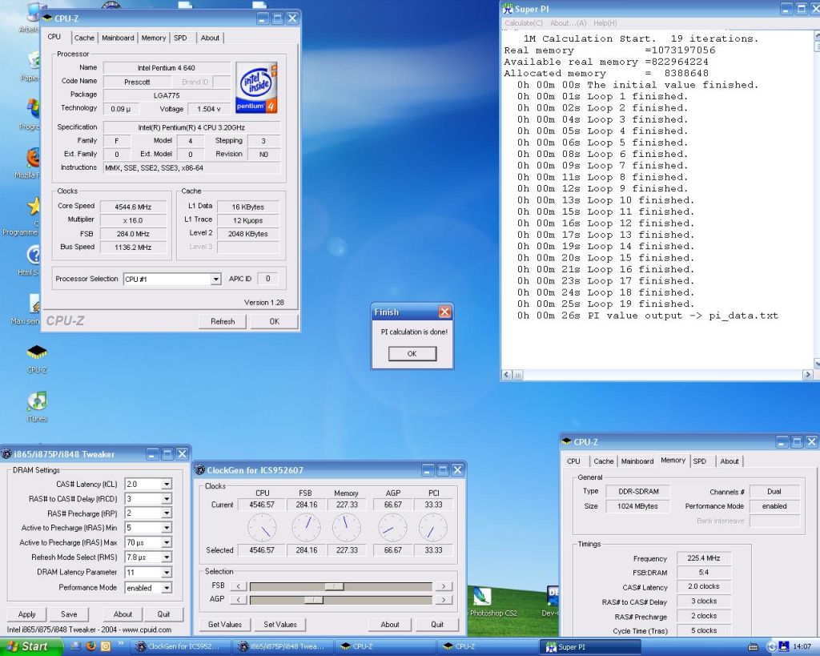Click Get Values in ClockGen
This screenshot has width=820, height=656.
pos(225,624)
